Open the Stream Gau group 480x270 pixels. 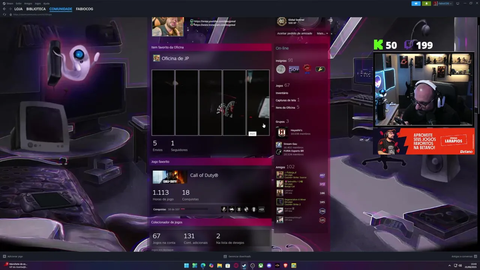[290, 144]
